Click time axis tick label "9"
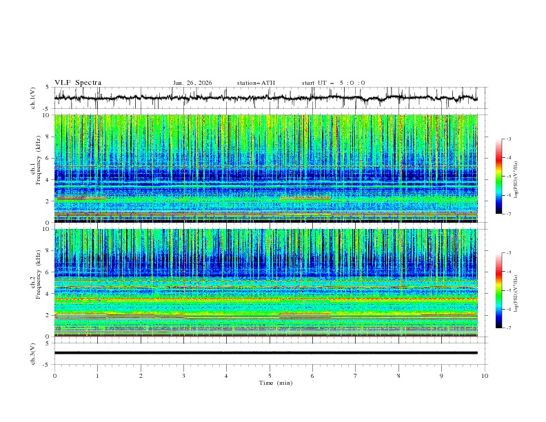Viewport: 546px width, 422px height. (x=441, y=376)
